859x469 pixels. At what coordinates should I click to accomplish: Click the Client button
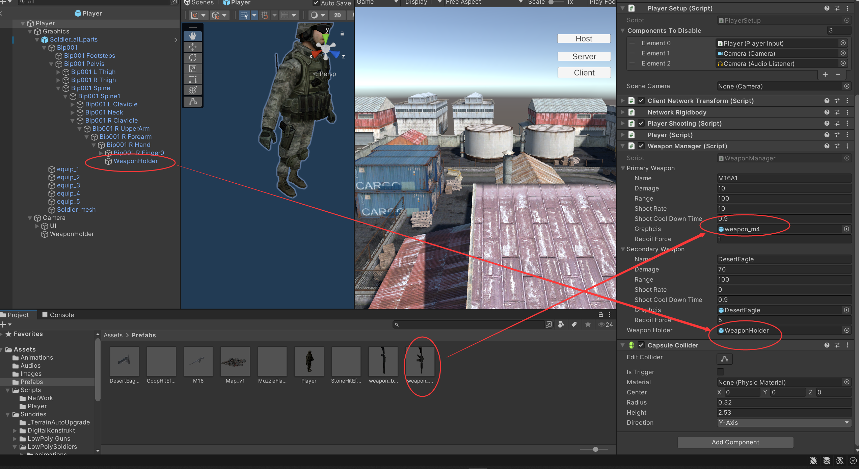point(584,73)
